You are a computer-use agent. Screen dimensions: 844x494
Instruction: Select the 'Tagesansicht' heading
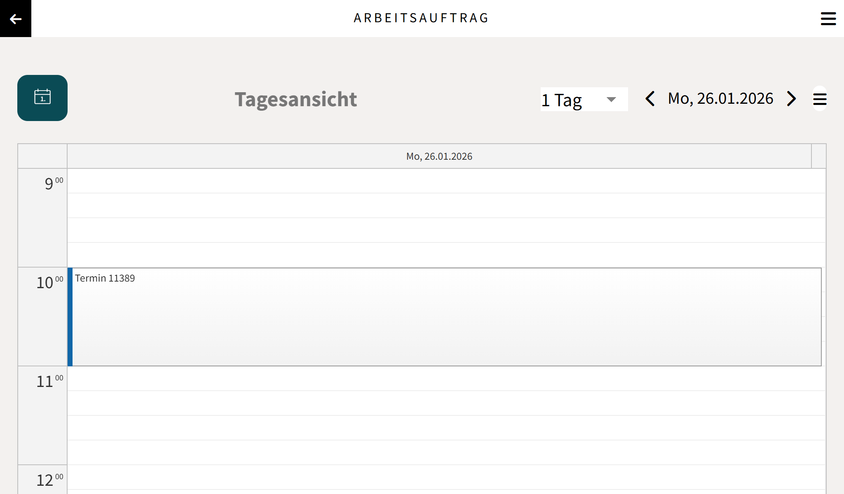click(295, 99)
